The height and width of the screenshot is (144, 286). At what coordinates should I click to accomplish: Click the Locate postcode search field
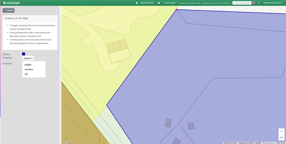pyautogui.click(x=242, y=3)
